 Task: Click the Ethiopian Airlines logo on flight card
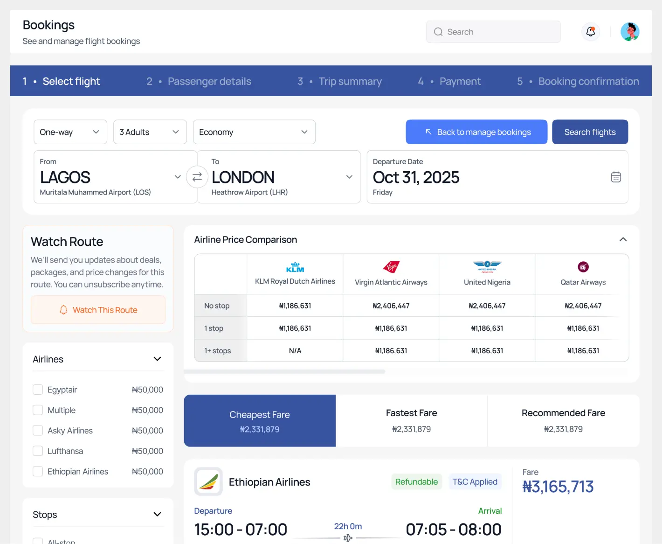[208, 481]
